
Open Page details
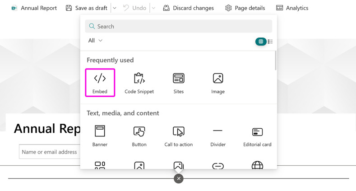(x=245, y=8)
